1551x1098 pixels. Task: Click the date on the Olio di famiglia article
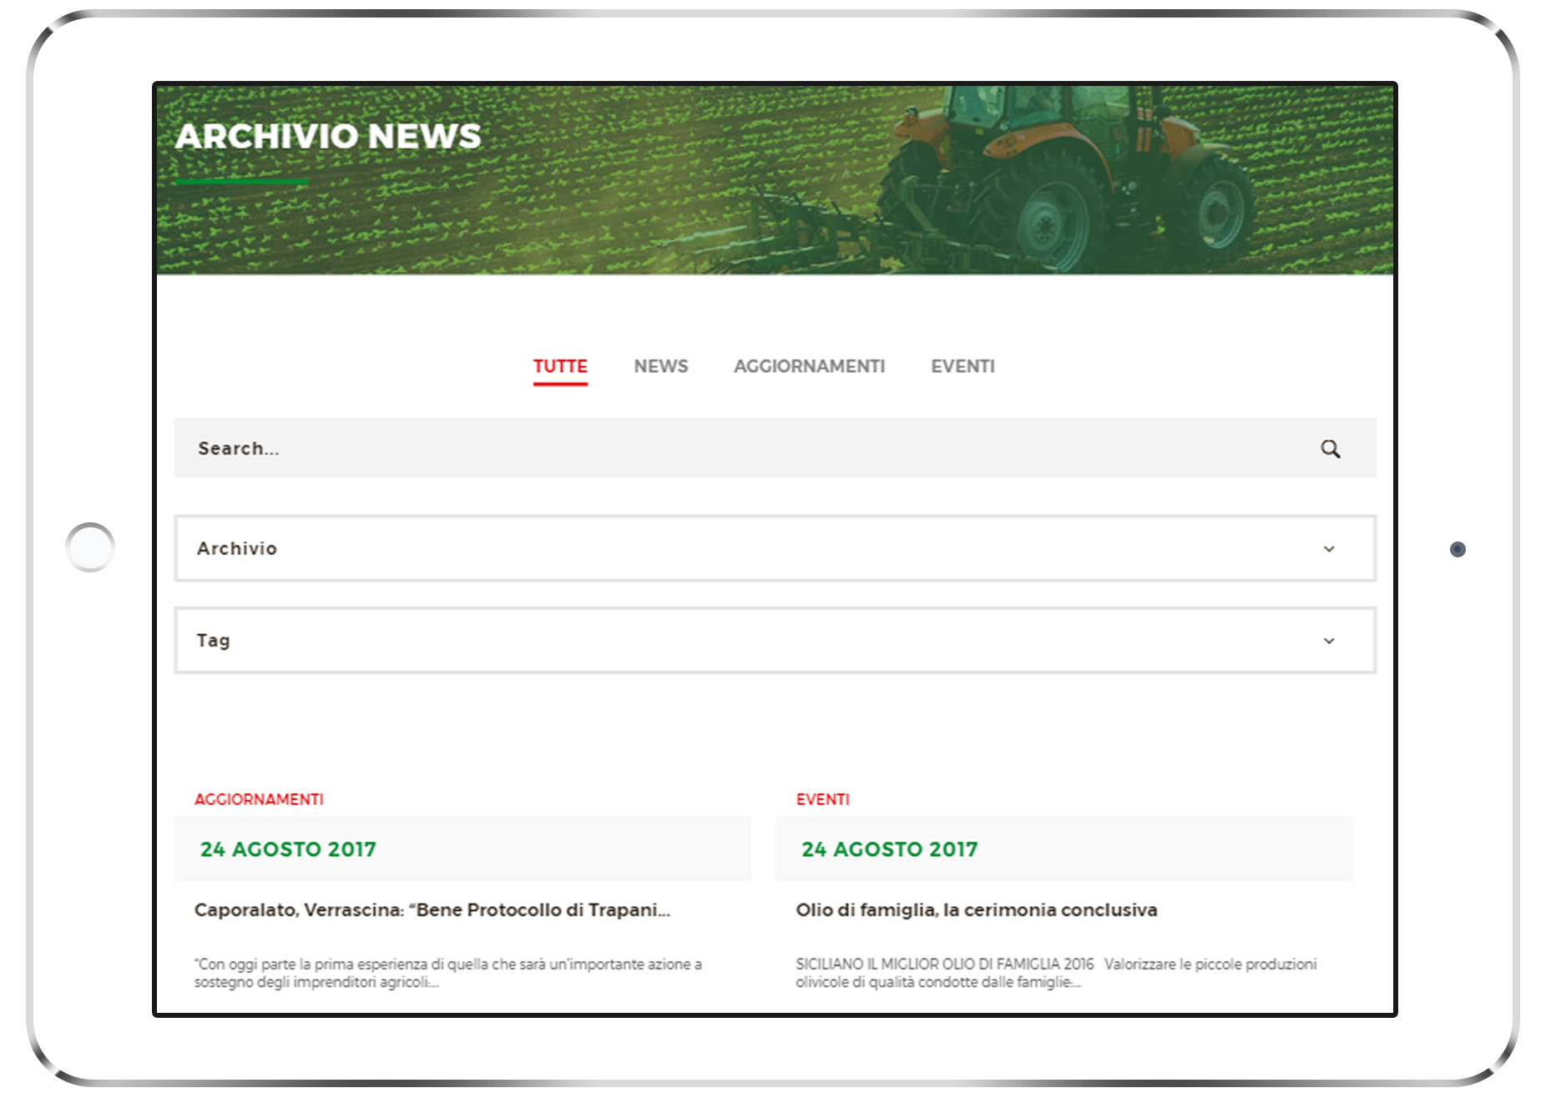click(x=889, y=849)
